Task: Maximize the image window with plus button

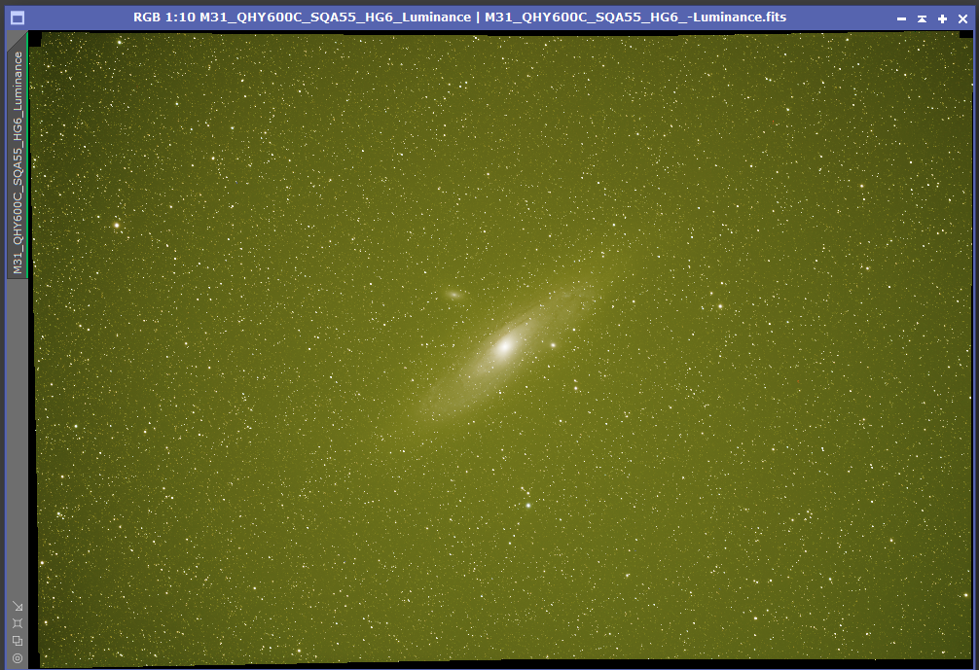Action: [943, 18]
